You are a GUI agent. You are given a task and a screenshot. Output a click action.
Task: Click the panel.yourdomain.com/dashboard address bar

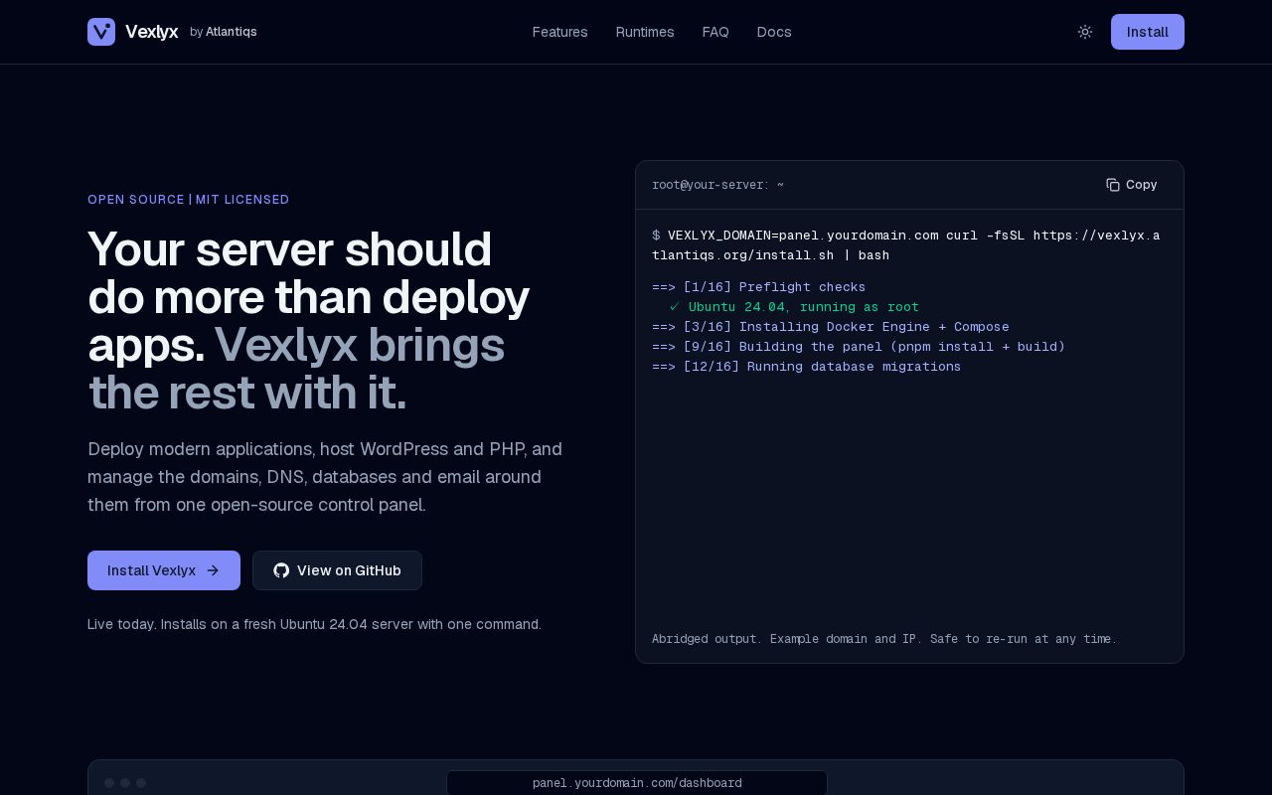point(637,783)
